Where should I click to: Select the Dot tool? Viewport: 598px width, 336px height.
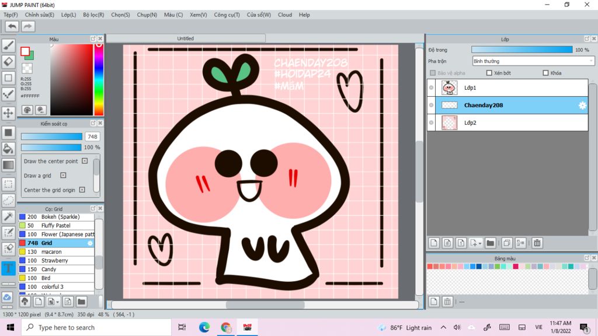pyautogui.click(x=8, y=94)
